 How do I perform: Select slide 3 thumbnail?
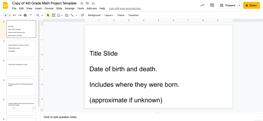pyautogui.click(x=21, y=68)
